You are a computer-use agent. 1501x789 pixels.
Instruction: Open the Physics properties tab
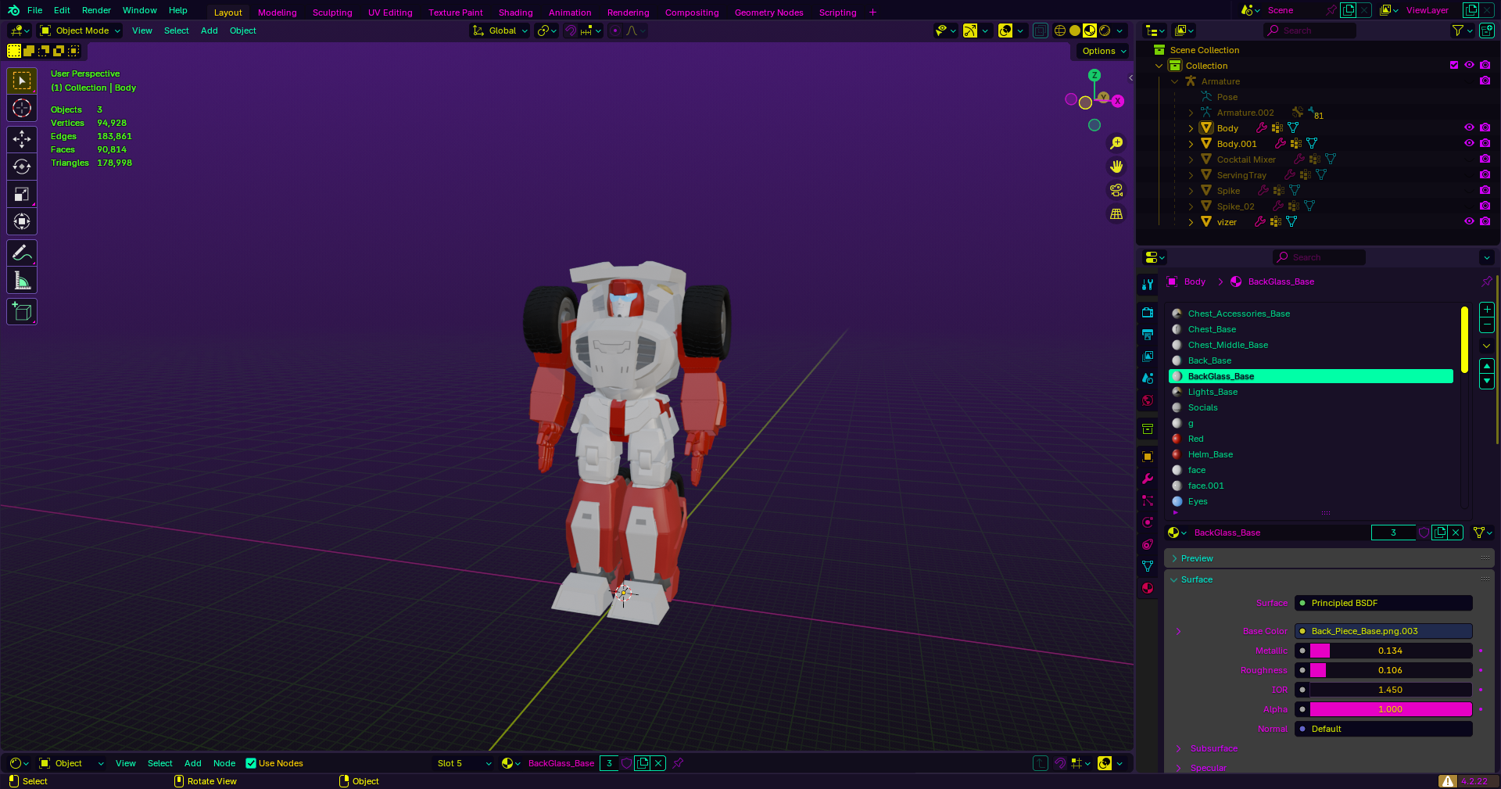1148,522
